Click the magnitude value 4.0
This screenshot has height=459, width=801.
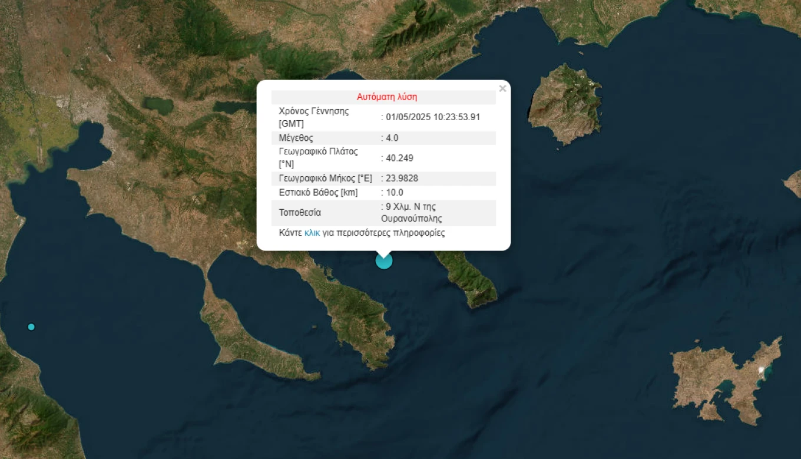click(392, 138)
